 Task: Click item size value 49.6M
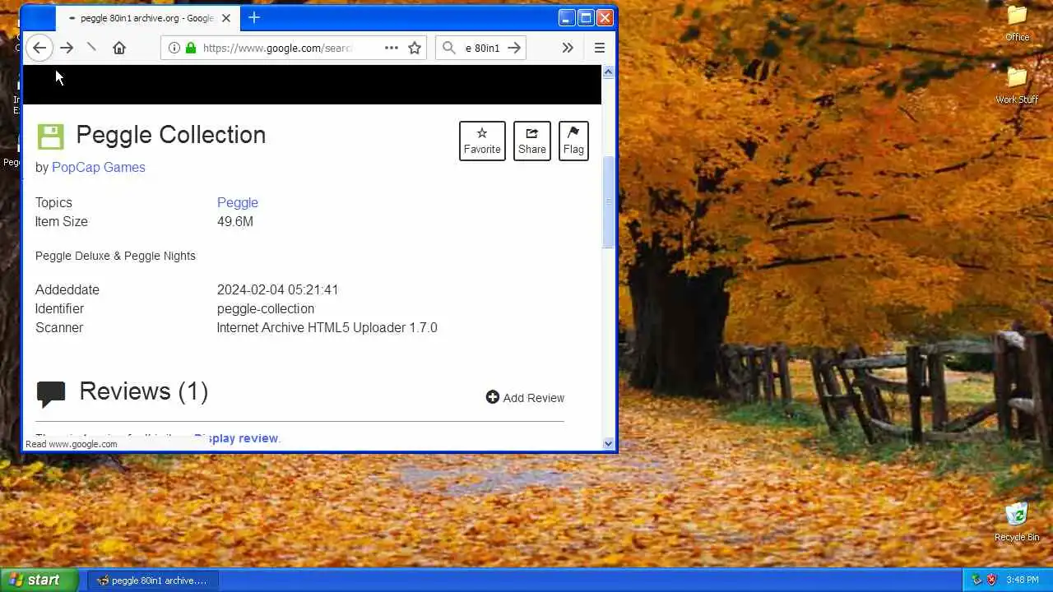pos(235,221)
